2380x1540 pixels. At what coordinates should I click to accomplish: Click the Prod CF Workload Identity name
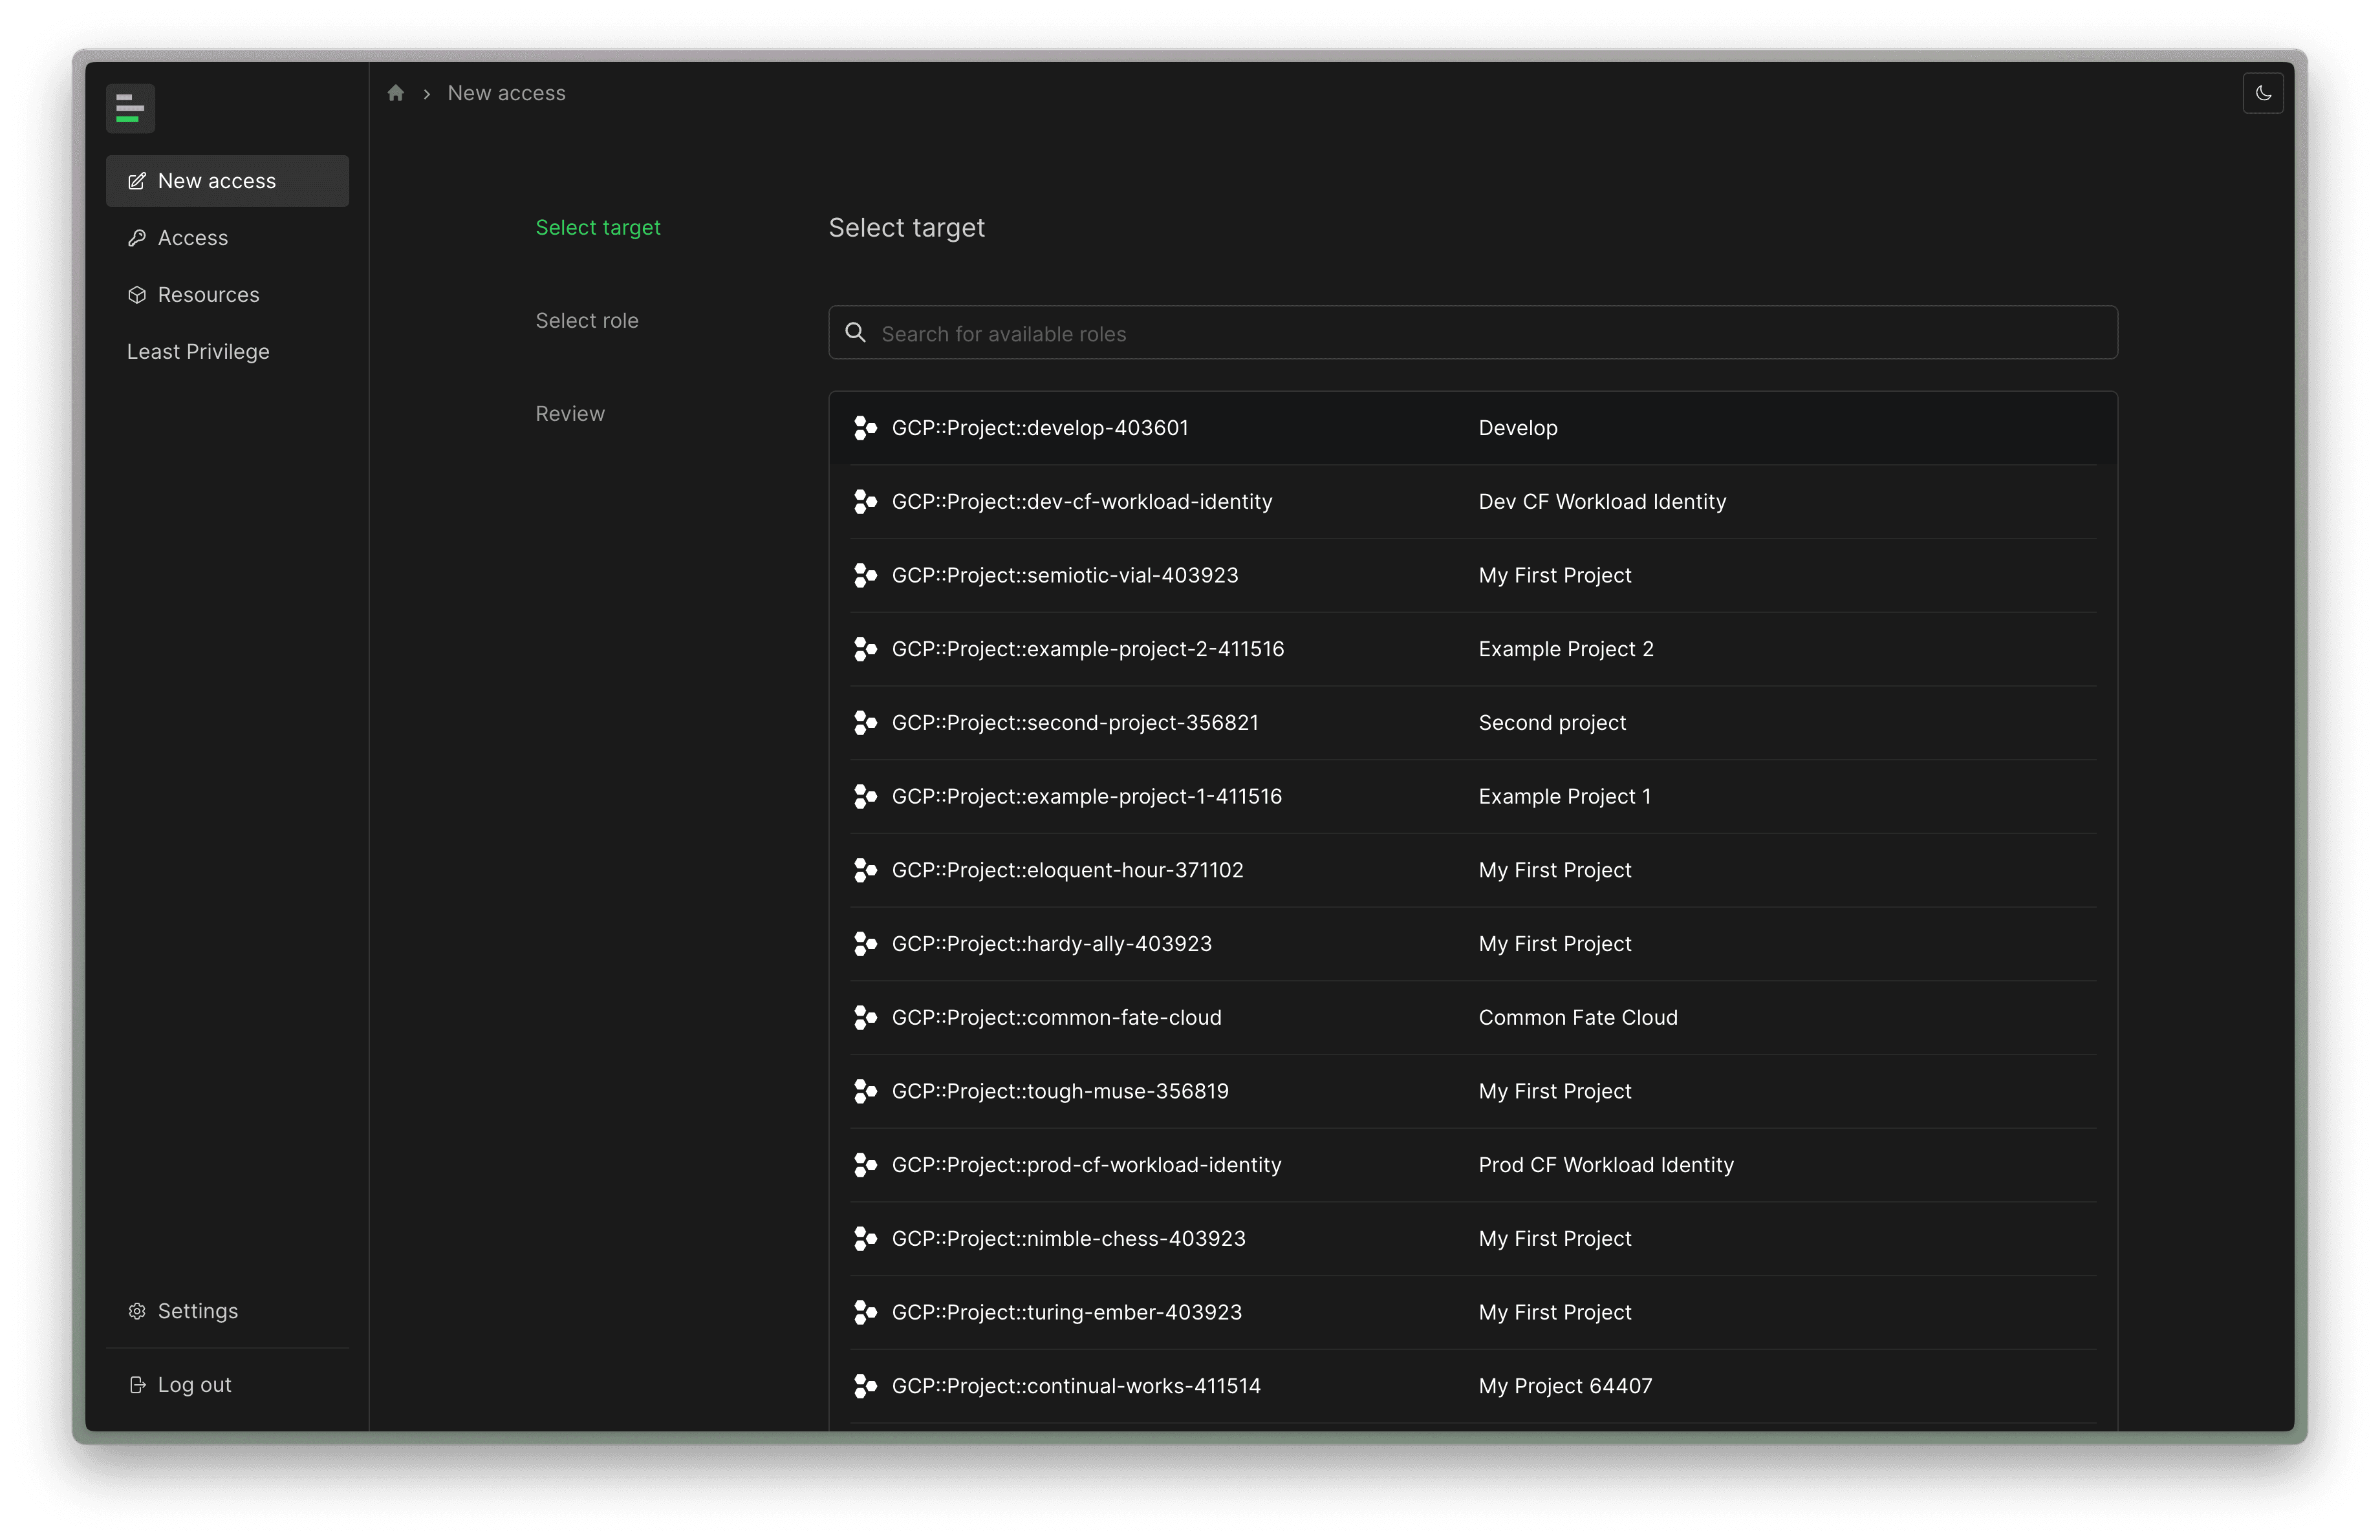[x=1606, y=1165]
